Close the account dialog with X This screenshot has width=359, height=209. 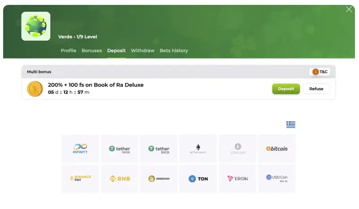point(349,9)
